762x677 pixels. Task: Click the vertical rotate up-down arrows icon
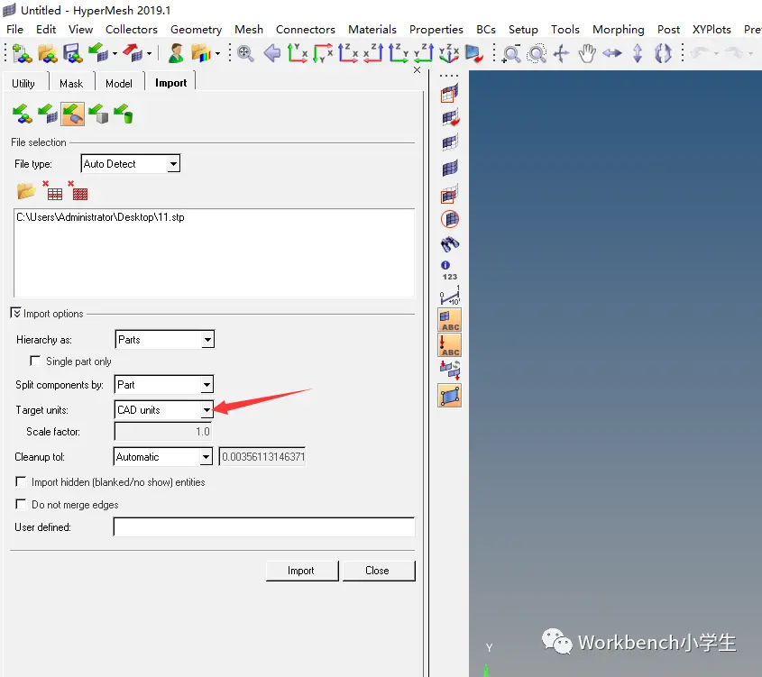coord(638,53)
